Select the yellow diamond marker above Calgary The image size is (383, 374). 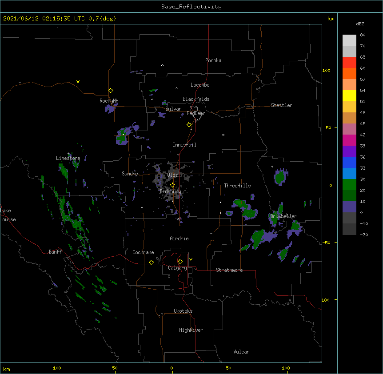(180, 262)
